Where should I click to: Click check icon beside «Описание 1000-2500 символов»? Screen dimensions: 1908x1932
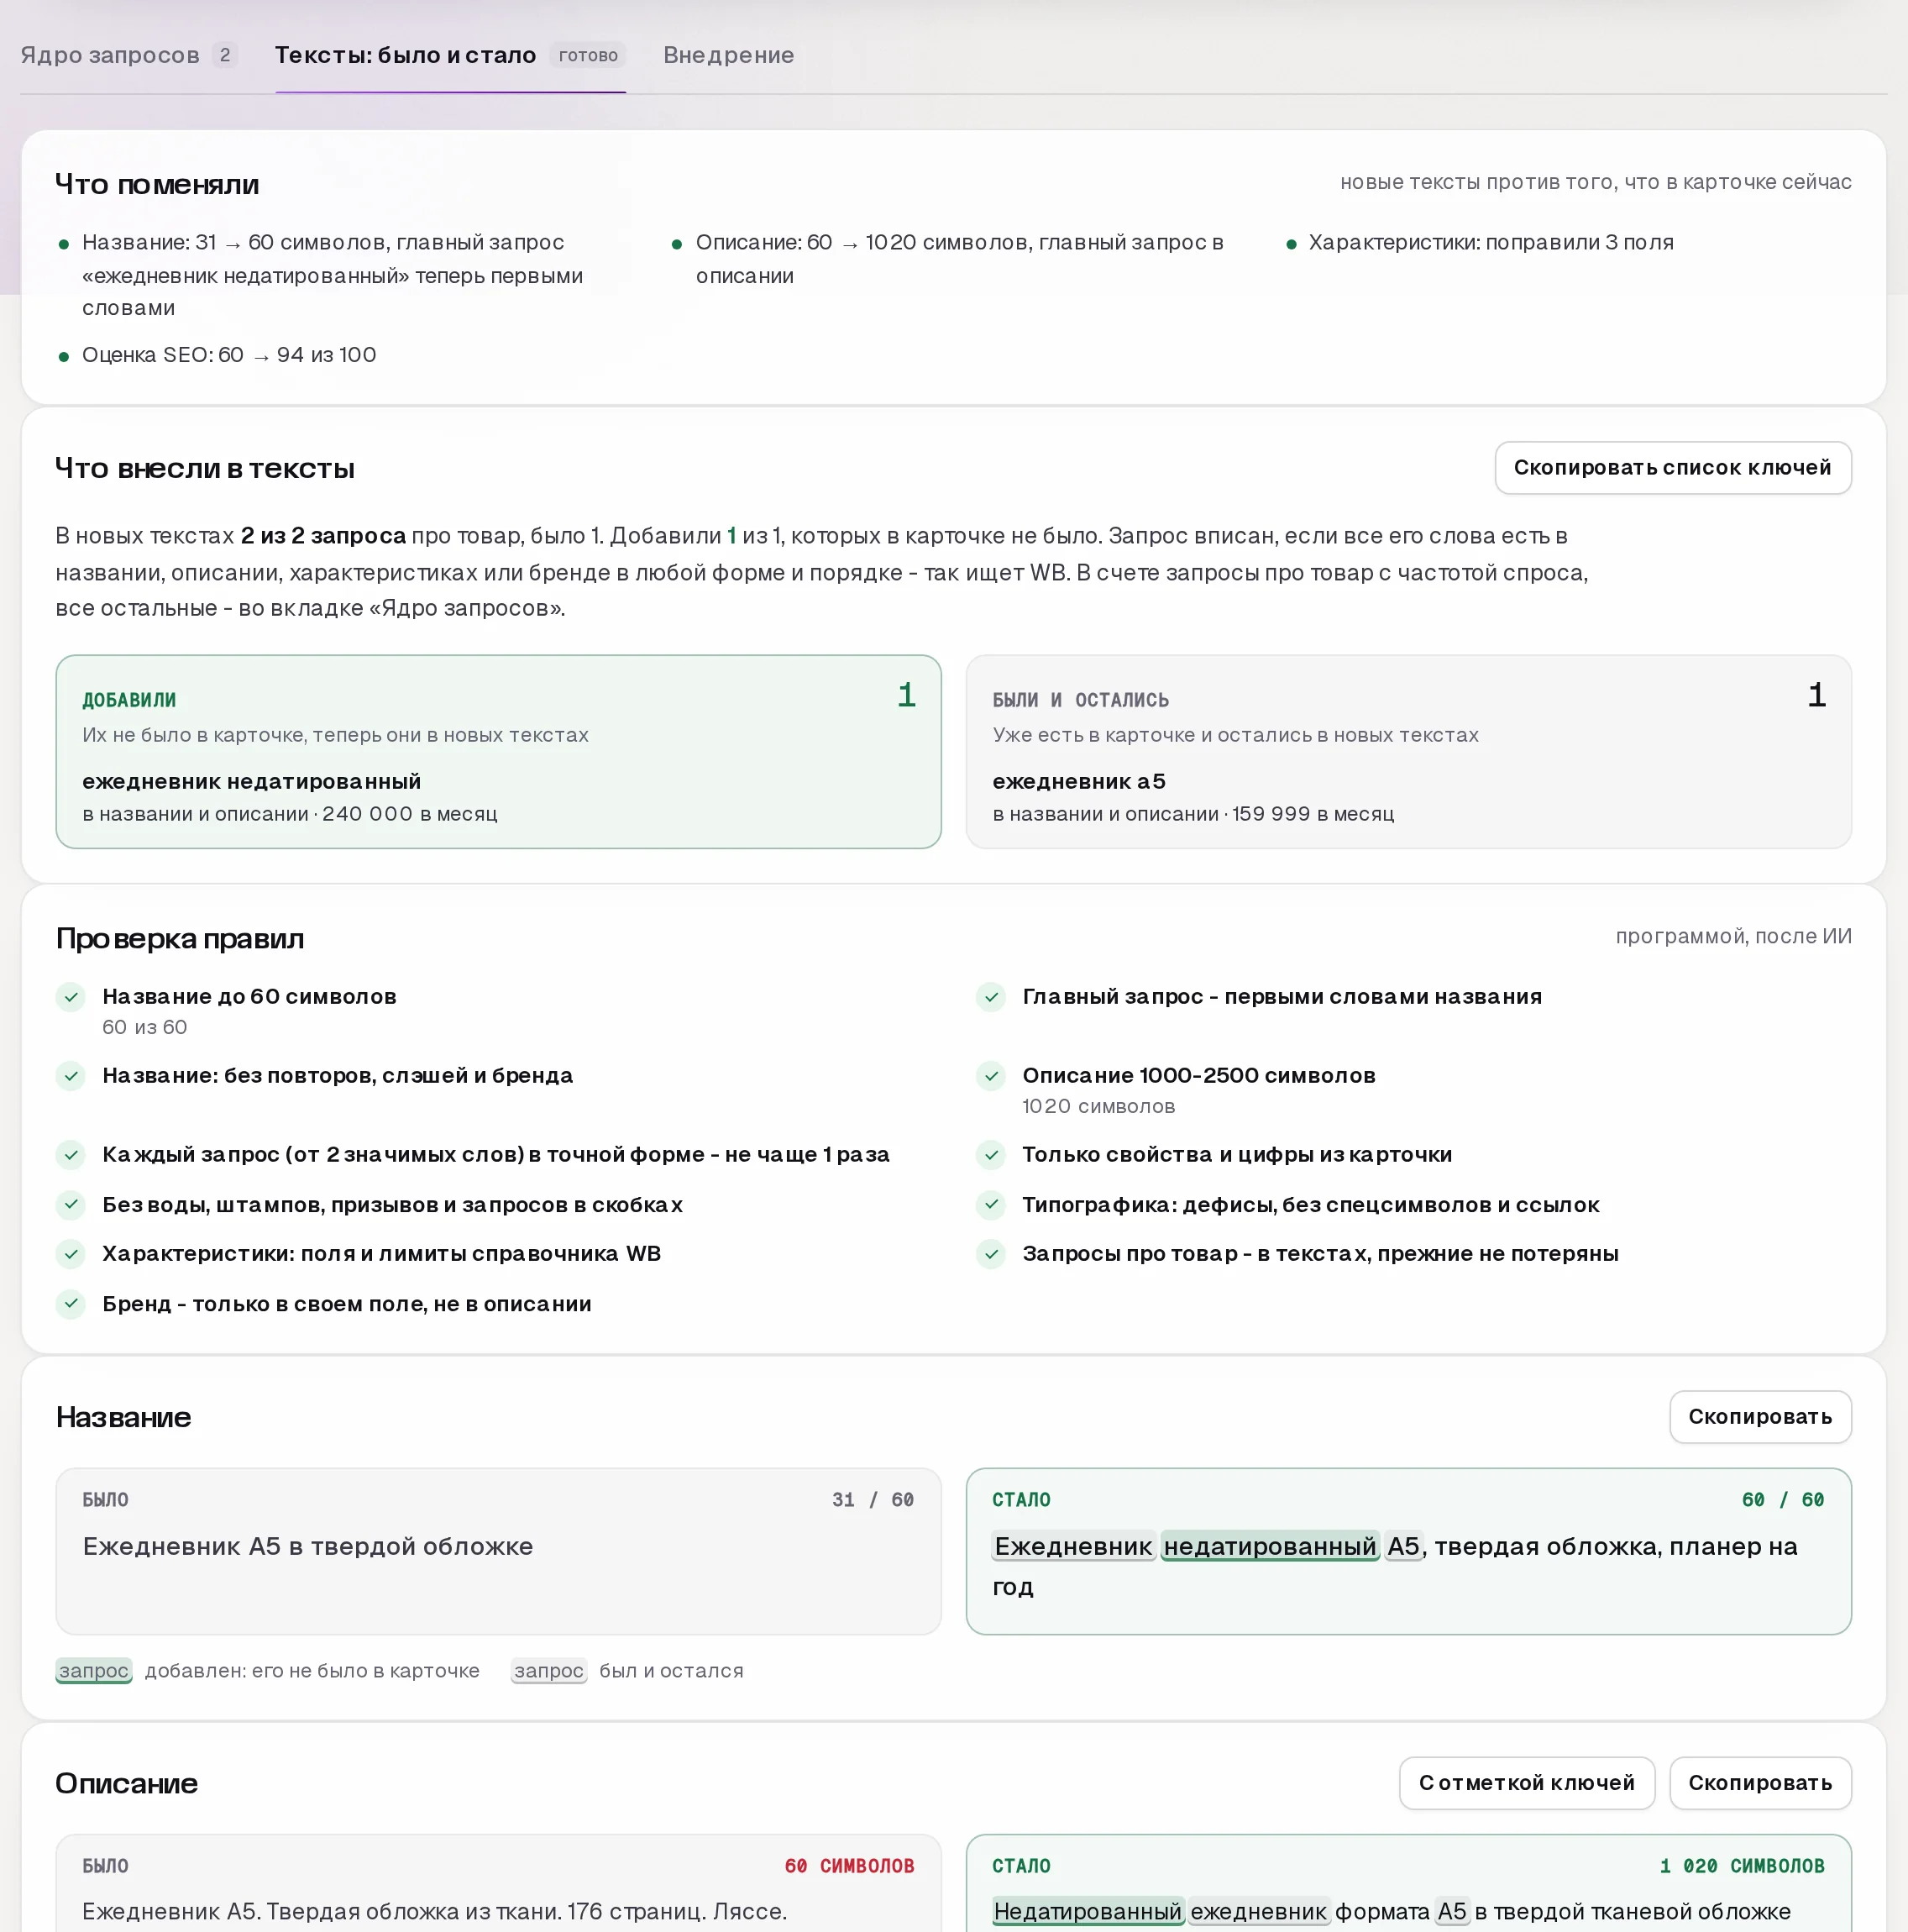pos(991,1075)
